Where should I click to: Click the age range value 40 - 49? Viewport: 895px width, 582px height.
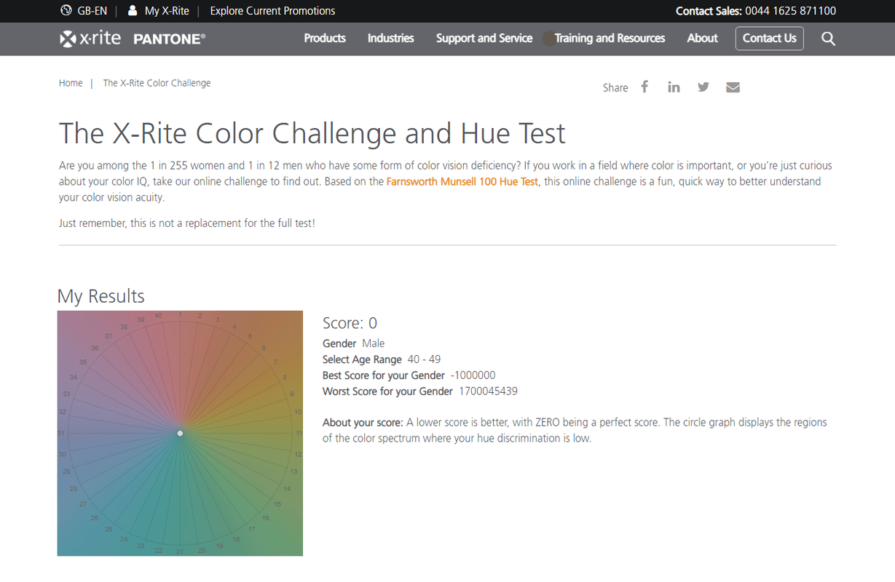(424, 359)
